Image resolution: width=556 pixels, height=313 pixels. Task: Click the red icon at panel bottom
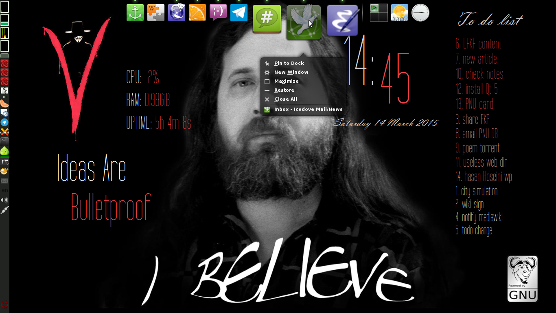pyautogui.click(x=4, y=304)
